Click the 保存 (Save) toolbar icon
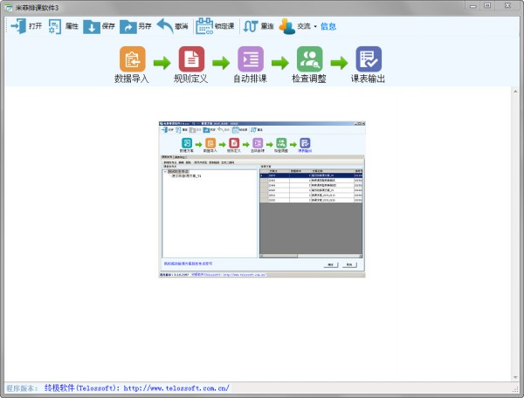 (x=91, y=26)
